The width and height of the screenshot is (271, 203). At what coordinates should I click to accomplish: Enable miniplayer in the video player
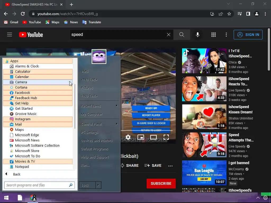[141, 137]
